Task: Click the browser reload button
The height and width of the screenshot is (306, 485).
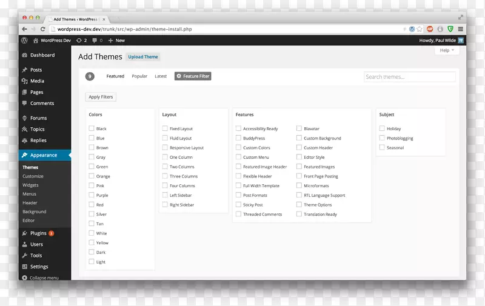Action: coord(43,29)
